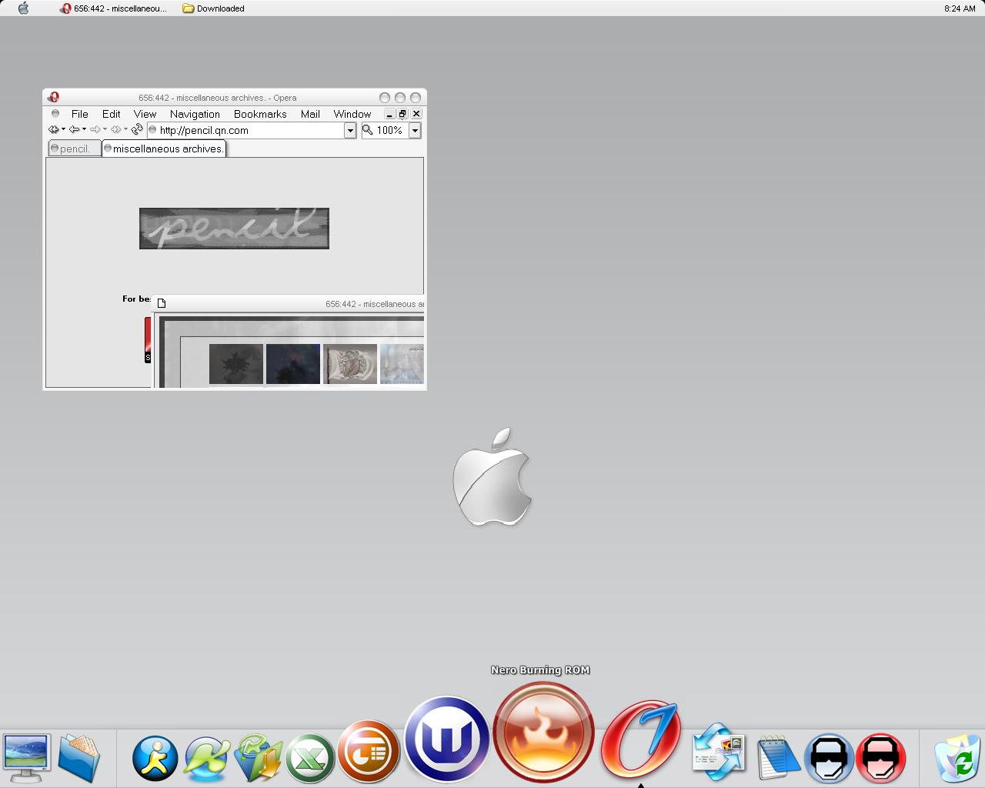This screenshot has width=985, height=788.
Task: Click the Fast Forward navigation icon
Action: [115, 129]
